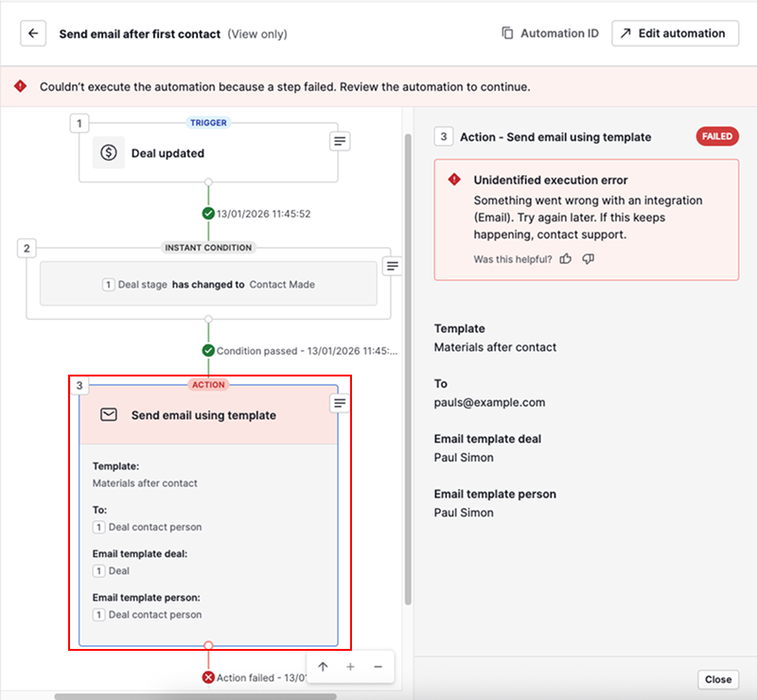Click the red Action failed status icon
The width and height of the screenshot is (757, 700).
tap(208, 677)
